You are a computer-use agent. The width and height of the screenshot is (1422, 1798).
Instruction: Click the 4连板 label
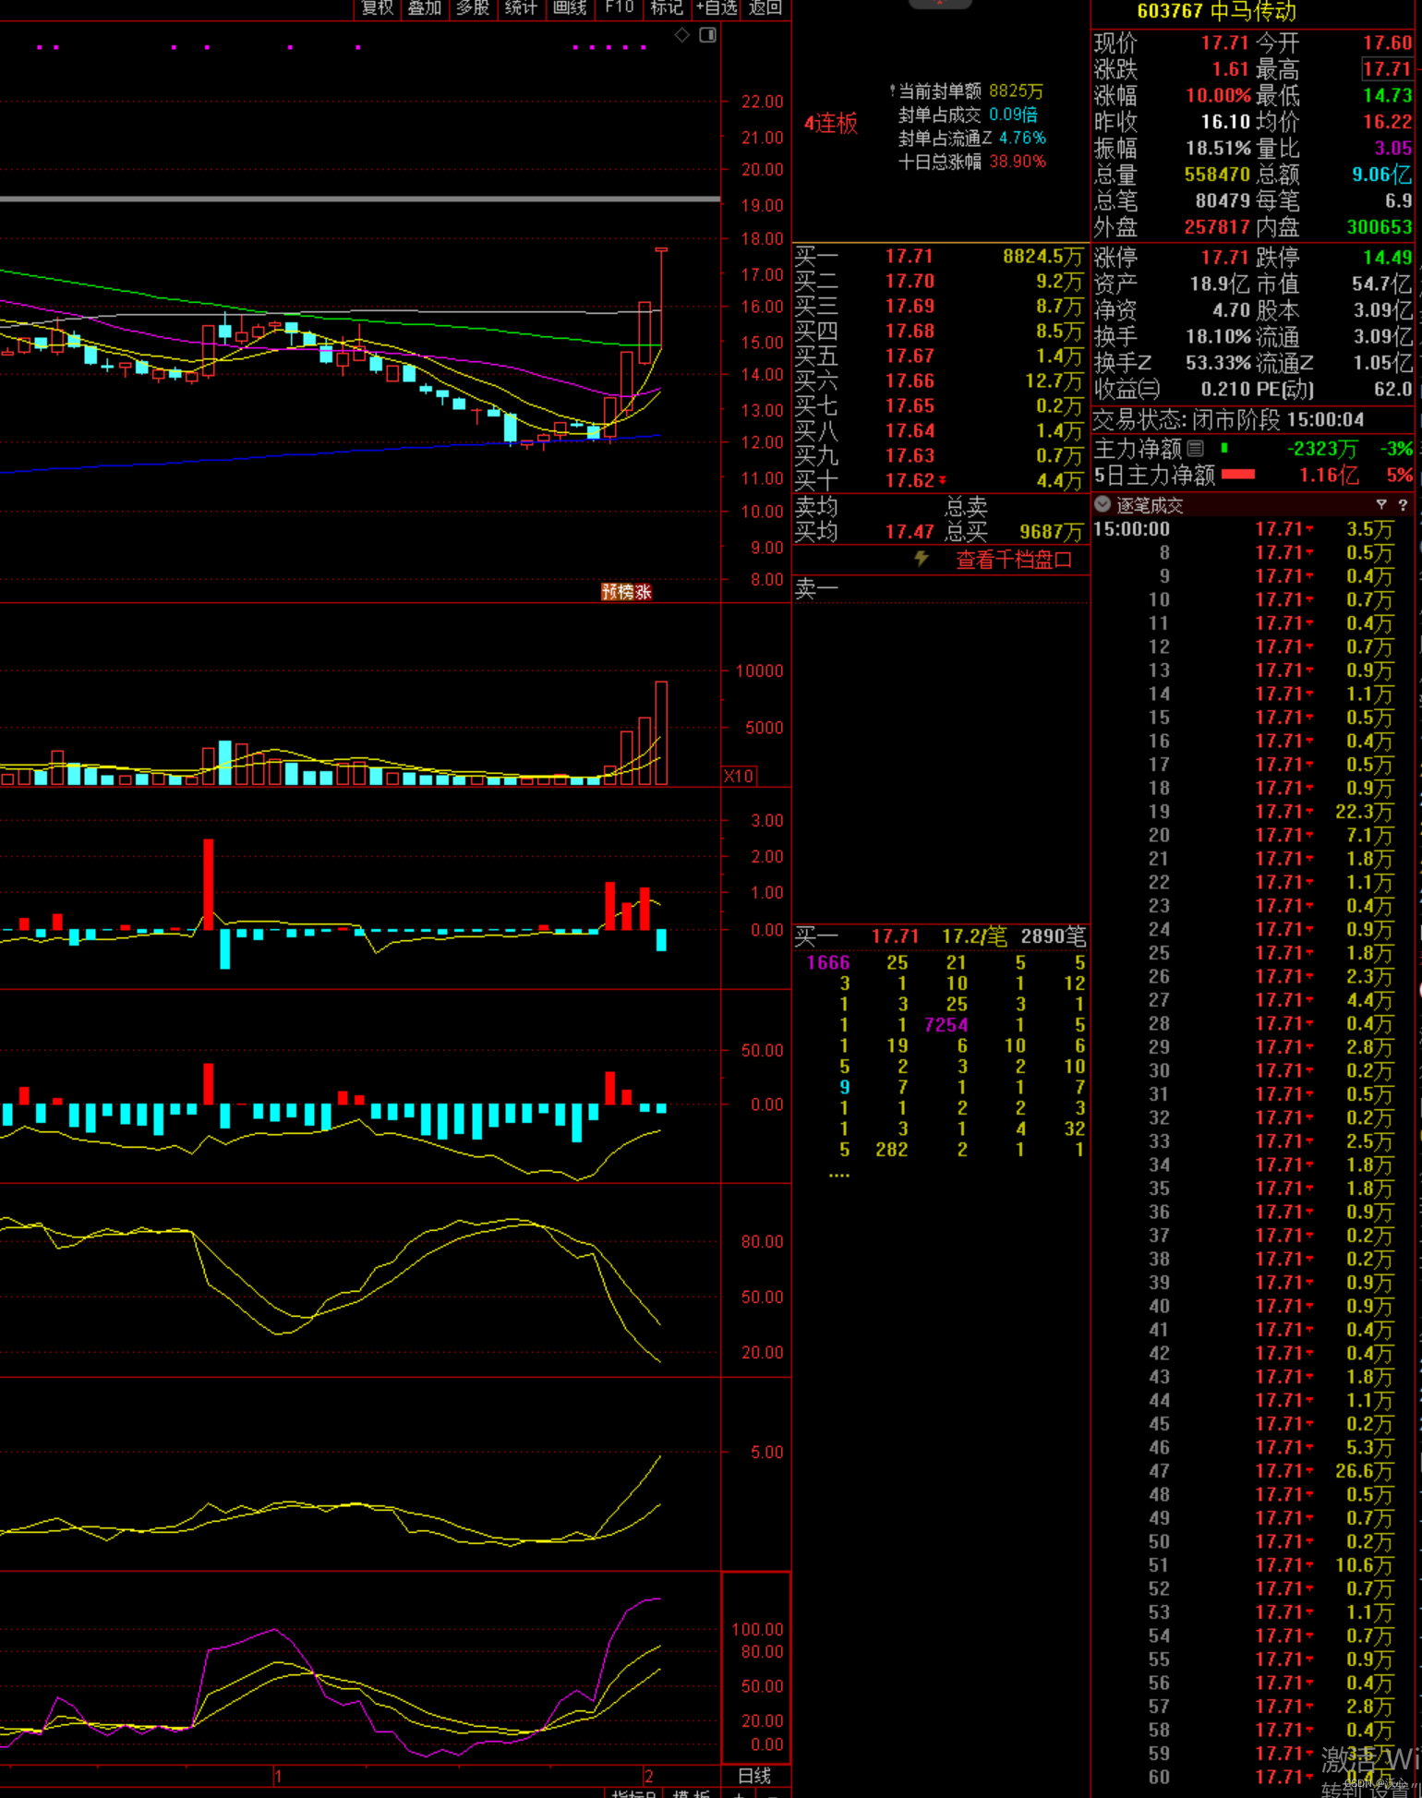point(831,124)
